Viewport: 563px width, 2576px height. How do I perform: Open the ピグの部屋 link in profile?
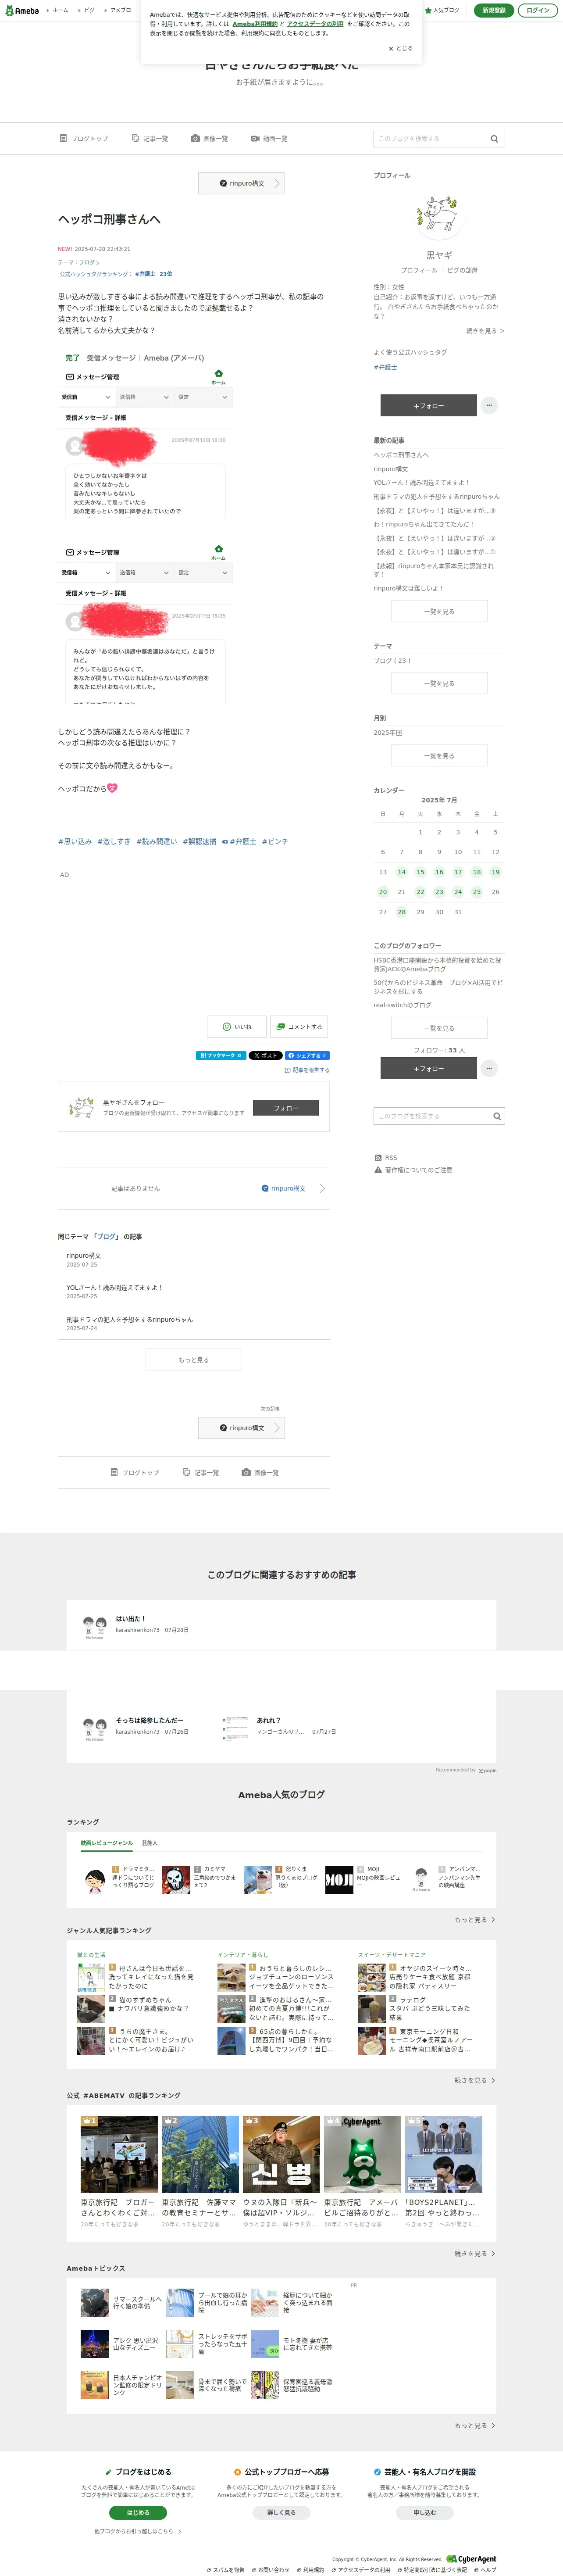pos(462,270)
